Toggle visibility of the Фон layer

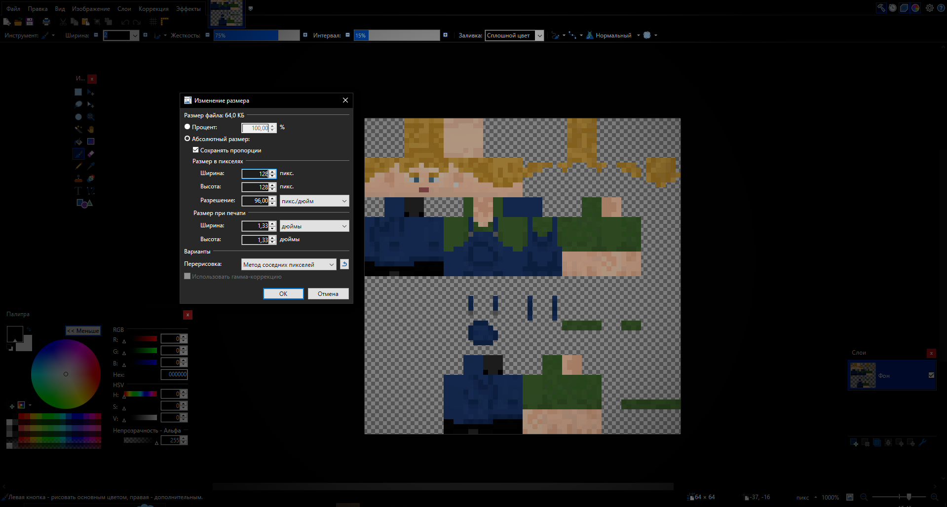point(931,375)
